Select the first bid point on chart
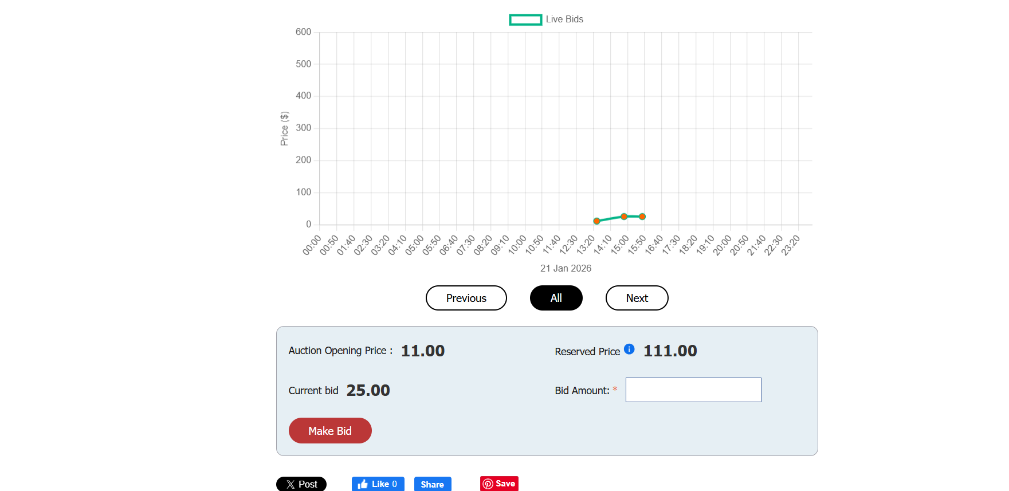 596,221
